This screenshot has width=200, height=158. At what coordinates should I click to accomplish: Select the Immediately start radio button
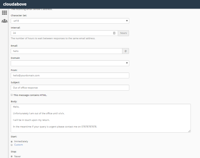pyautogui.click(x=12, y=141)
